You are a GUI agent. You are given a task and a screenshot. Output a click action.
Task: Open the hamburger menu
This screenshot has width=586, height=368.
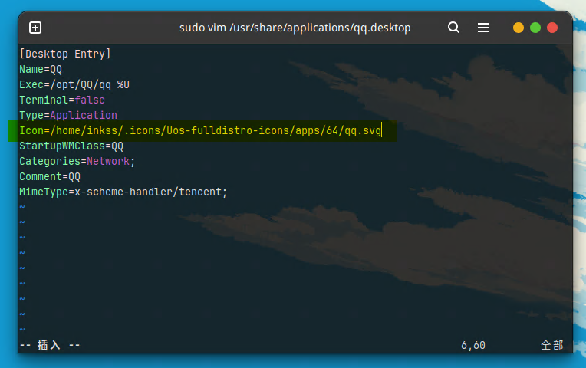(x=483, y=28)
